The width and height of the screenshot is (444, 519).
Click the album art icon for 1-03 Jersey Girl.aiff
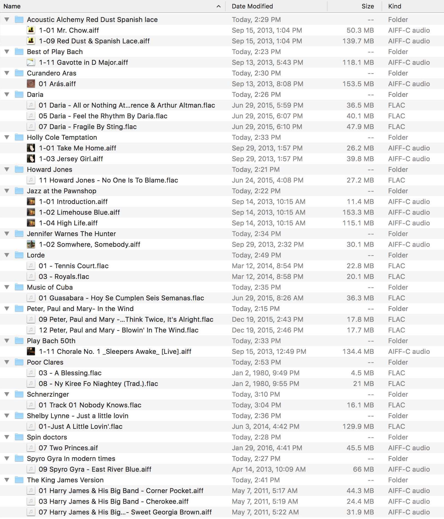pos(31,159)
